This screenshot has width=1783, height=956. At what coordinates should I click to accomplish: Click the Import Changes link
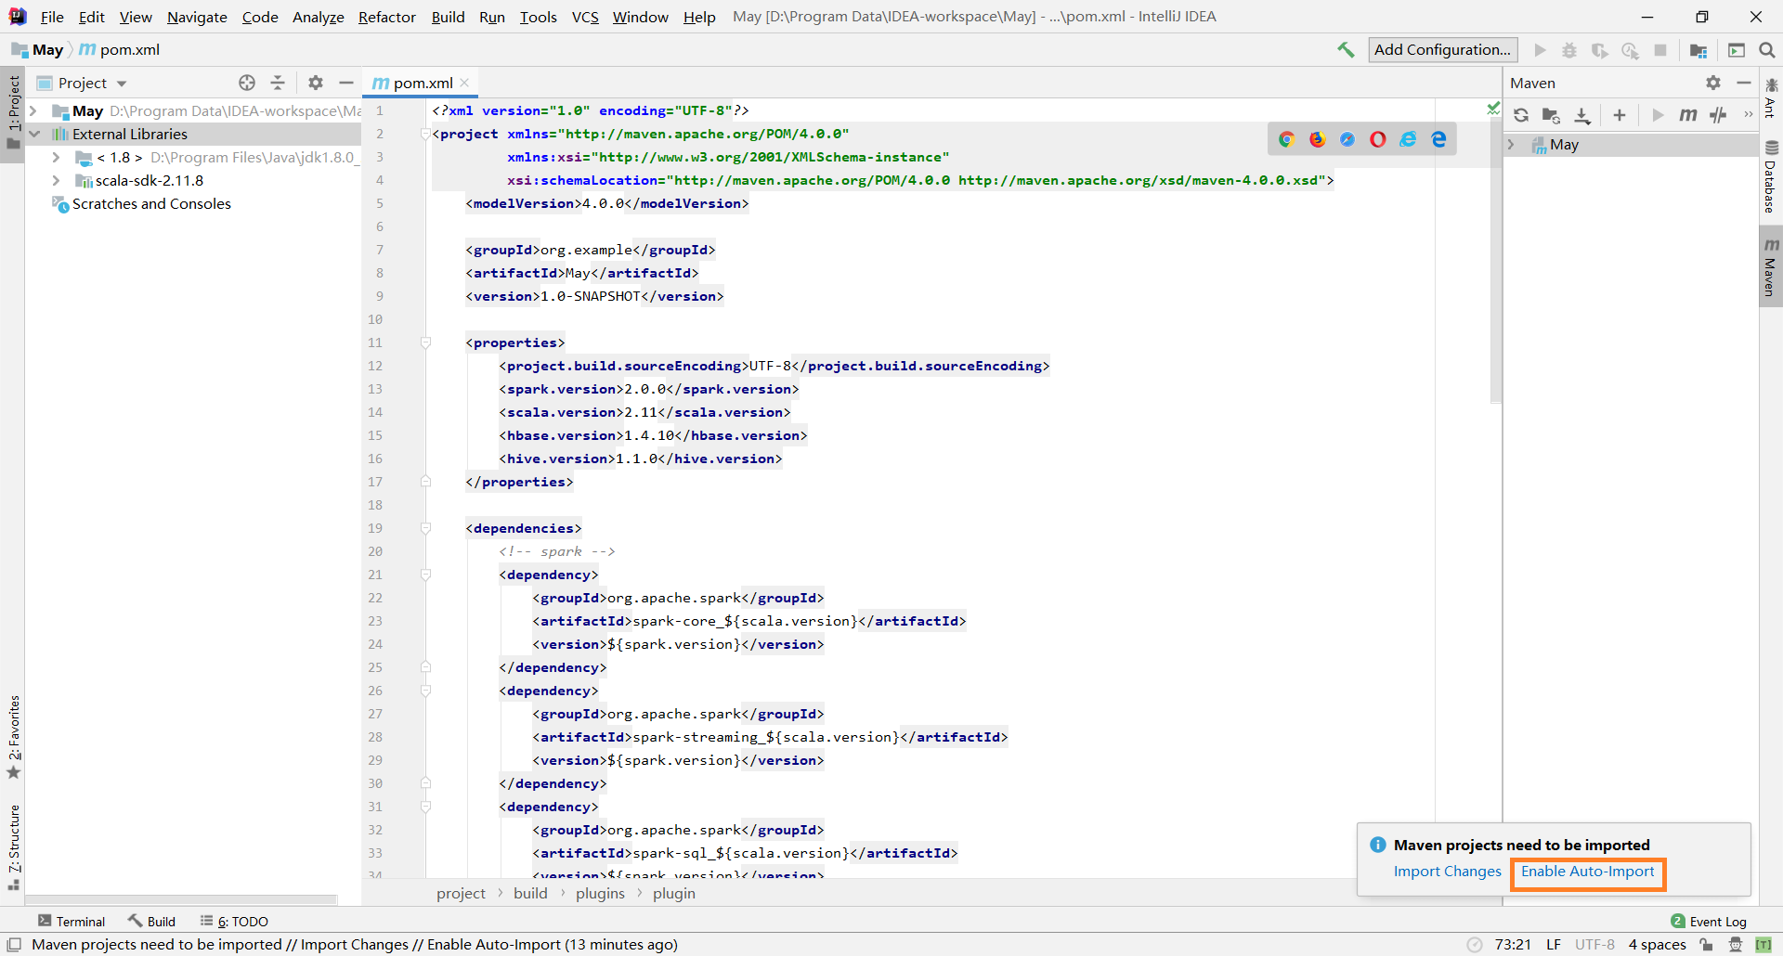[x=1447, y=872]
